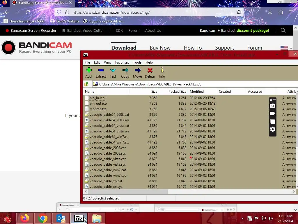
Task: Select vbaudio_cable64_vista.sys file
Action: [x=109, y=131]
